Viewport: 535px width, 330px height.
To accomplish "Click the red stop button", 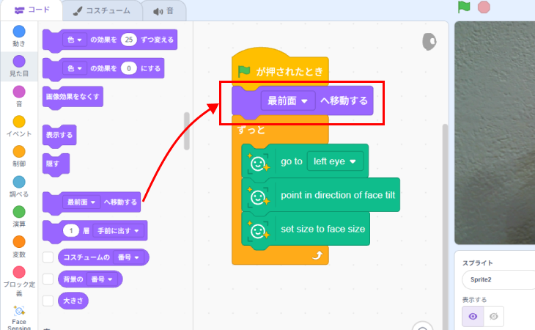I will point(484,7).
